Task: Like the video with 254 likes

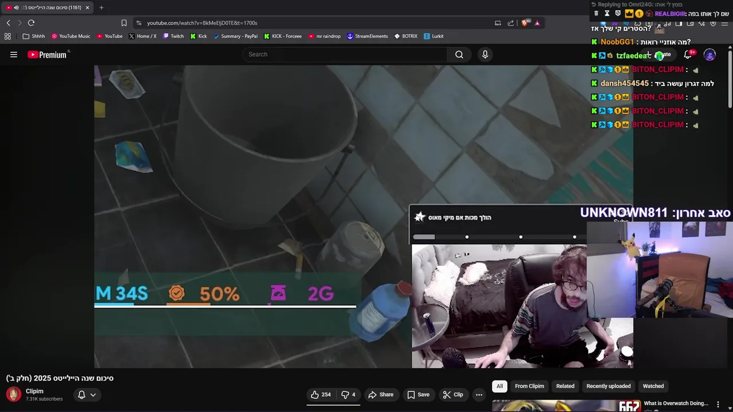Action: (321, 394)
